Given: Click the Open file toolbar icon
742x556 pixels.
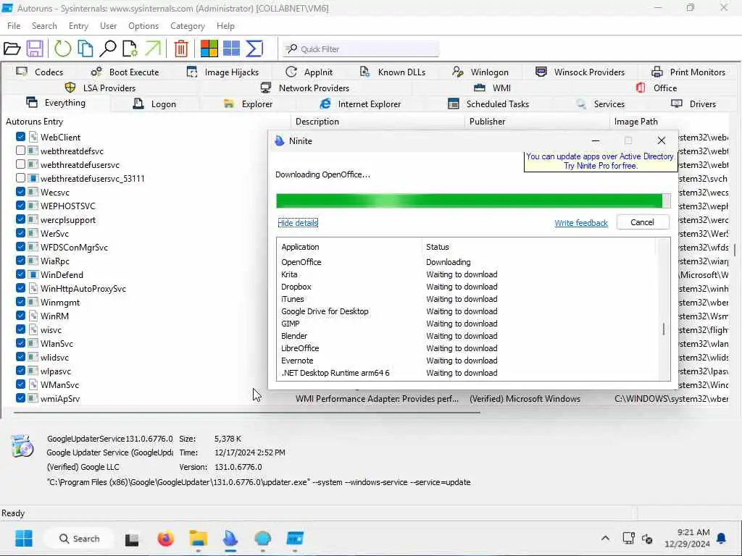Looking at the screenshot, I should click(x=12, y=49).
